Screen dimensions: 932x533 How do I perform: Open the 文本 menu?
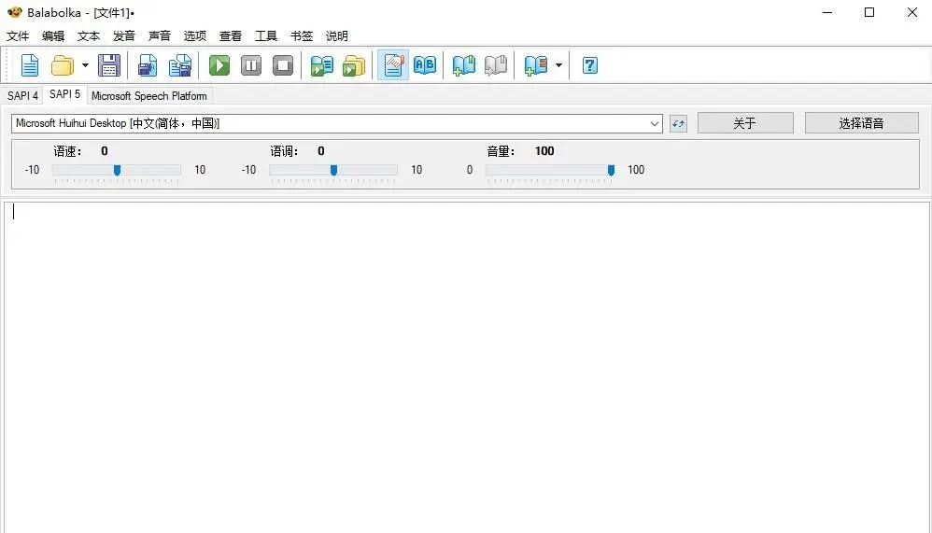pos(89,36)
